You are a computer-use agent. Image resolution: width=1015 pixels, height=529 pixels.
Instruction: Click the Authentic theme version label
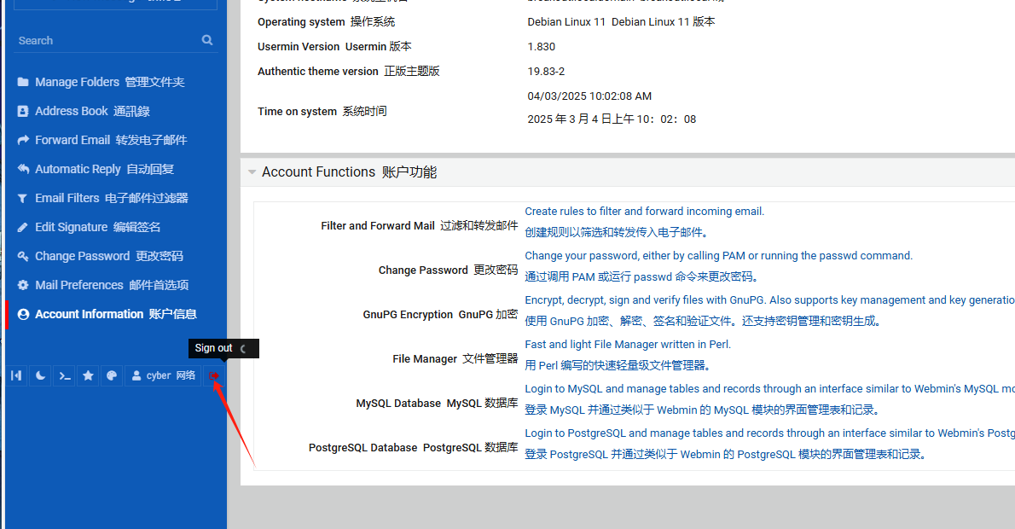click(348, 71)
